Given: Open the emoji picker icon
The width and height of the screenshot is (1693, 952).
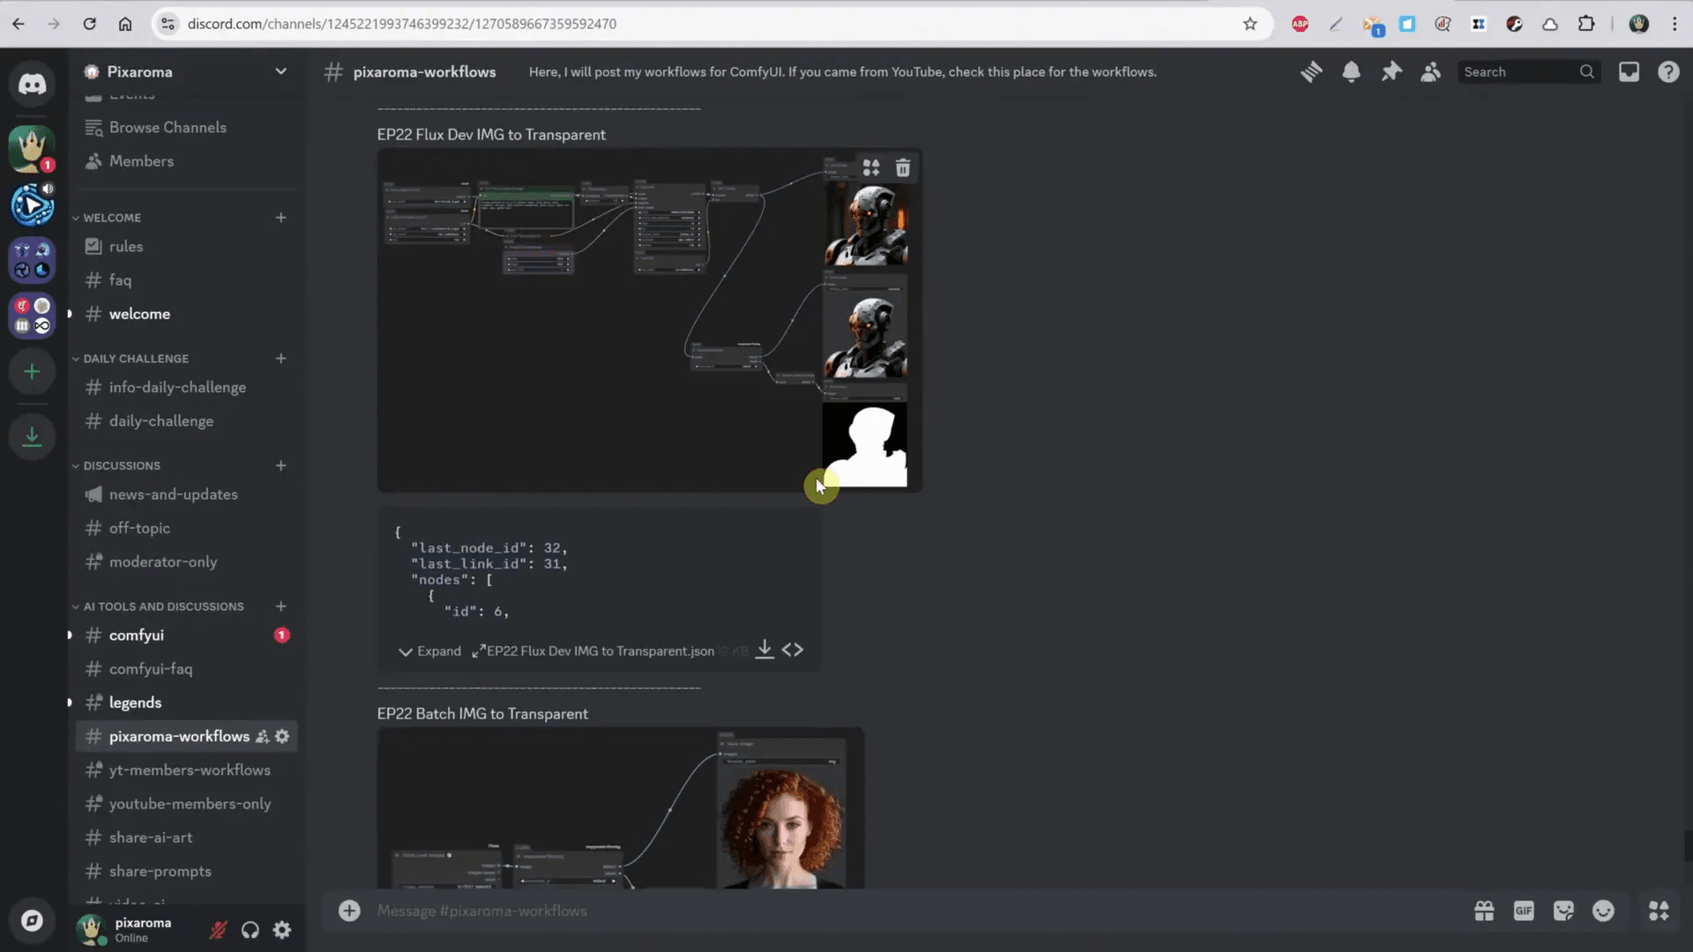Looking at the screenshot, I should pyautogui.click(x=1603, y=911).
